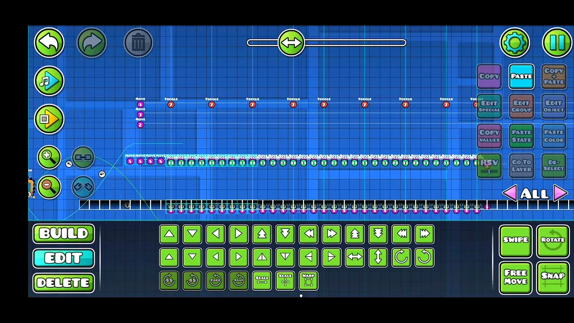Select the Edit tab
This screenshot has width=574, height=323.
(64, 258)
